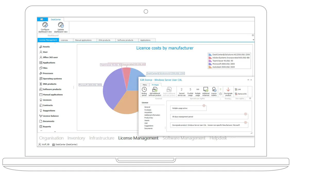This screenshot has height=173, width=309.
Task: Open the blue application menu dropdown
Action: (42, 19)
